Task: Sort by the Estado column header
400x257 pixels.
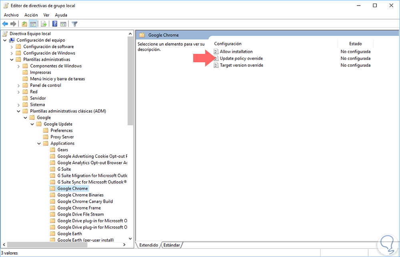Action: click(356, 44)
